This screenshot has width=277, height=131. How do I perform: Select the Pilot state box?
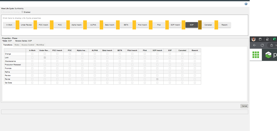pyautogui.click(x=159, y=25)
